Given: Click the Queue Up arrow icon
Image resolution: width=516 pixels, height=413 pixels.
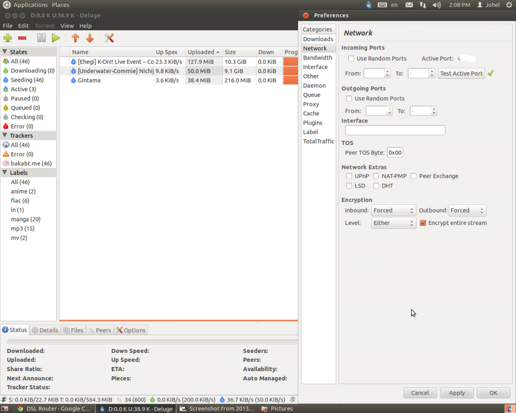Looking at the screenshot, I should click(75, 38).
